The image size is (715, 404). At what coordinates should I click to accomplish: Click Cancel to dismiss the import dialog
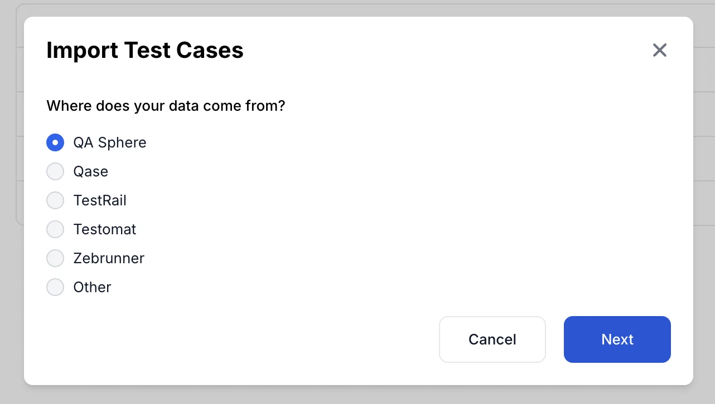(x=492, y=339)
